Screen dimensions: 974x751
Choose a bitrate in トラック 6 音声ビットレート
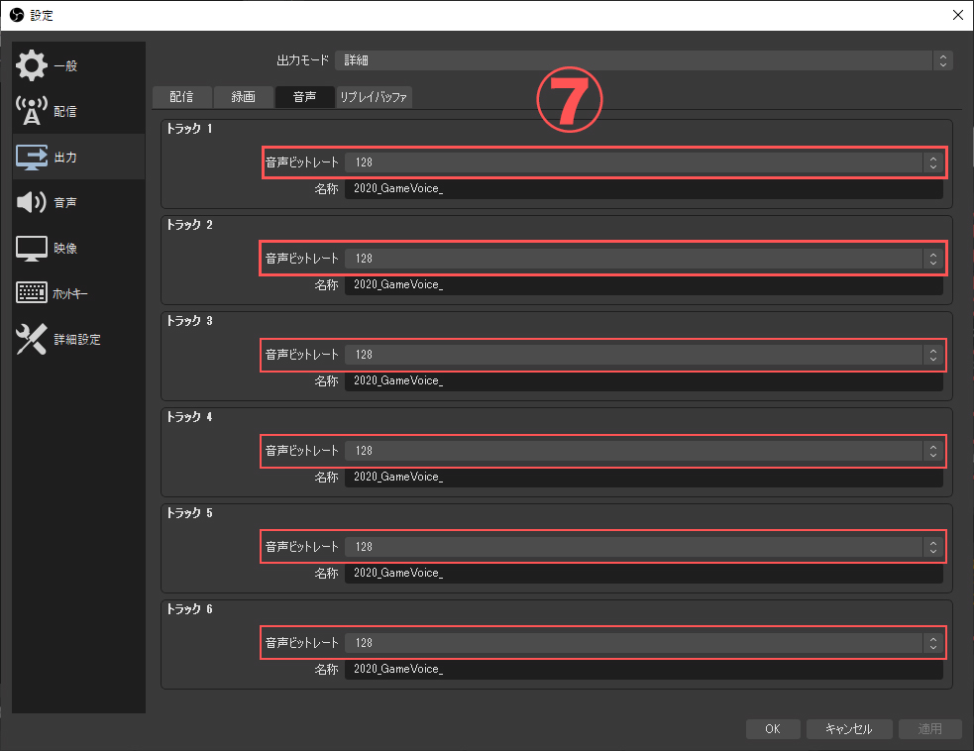pyautogui.click(x=643, y=643)
